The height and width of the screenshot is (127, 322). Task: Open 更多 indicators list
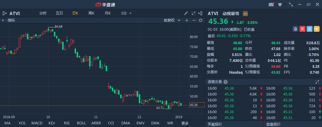coord(185,123)
